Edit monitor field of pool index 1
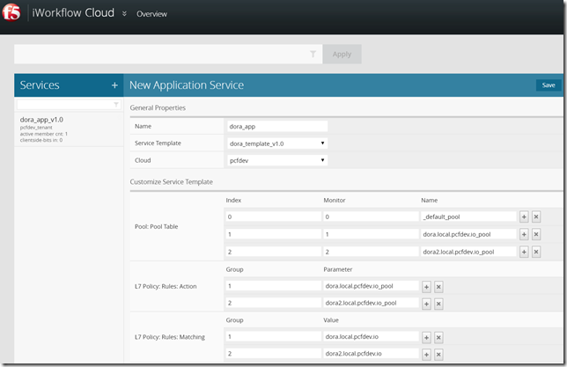The height and width of the screenshot is (367, 567). pos(369,234)
